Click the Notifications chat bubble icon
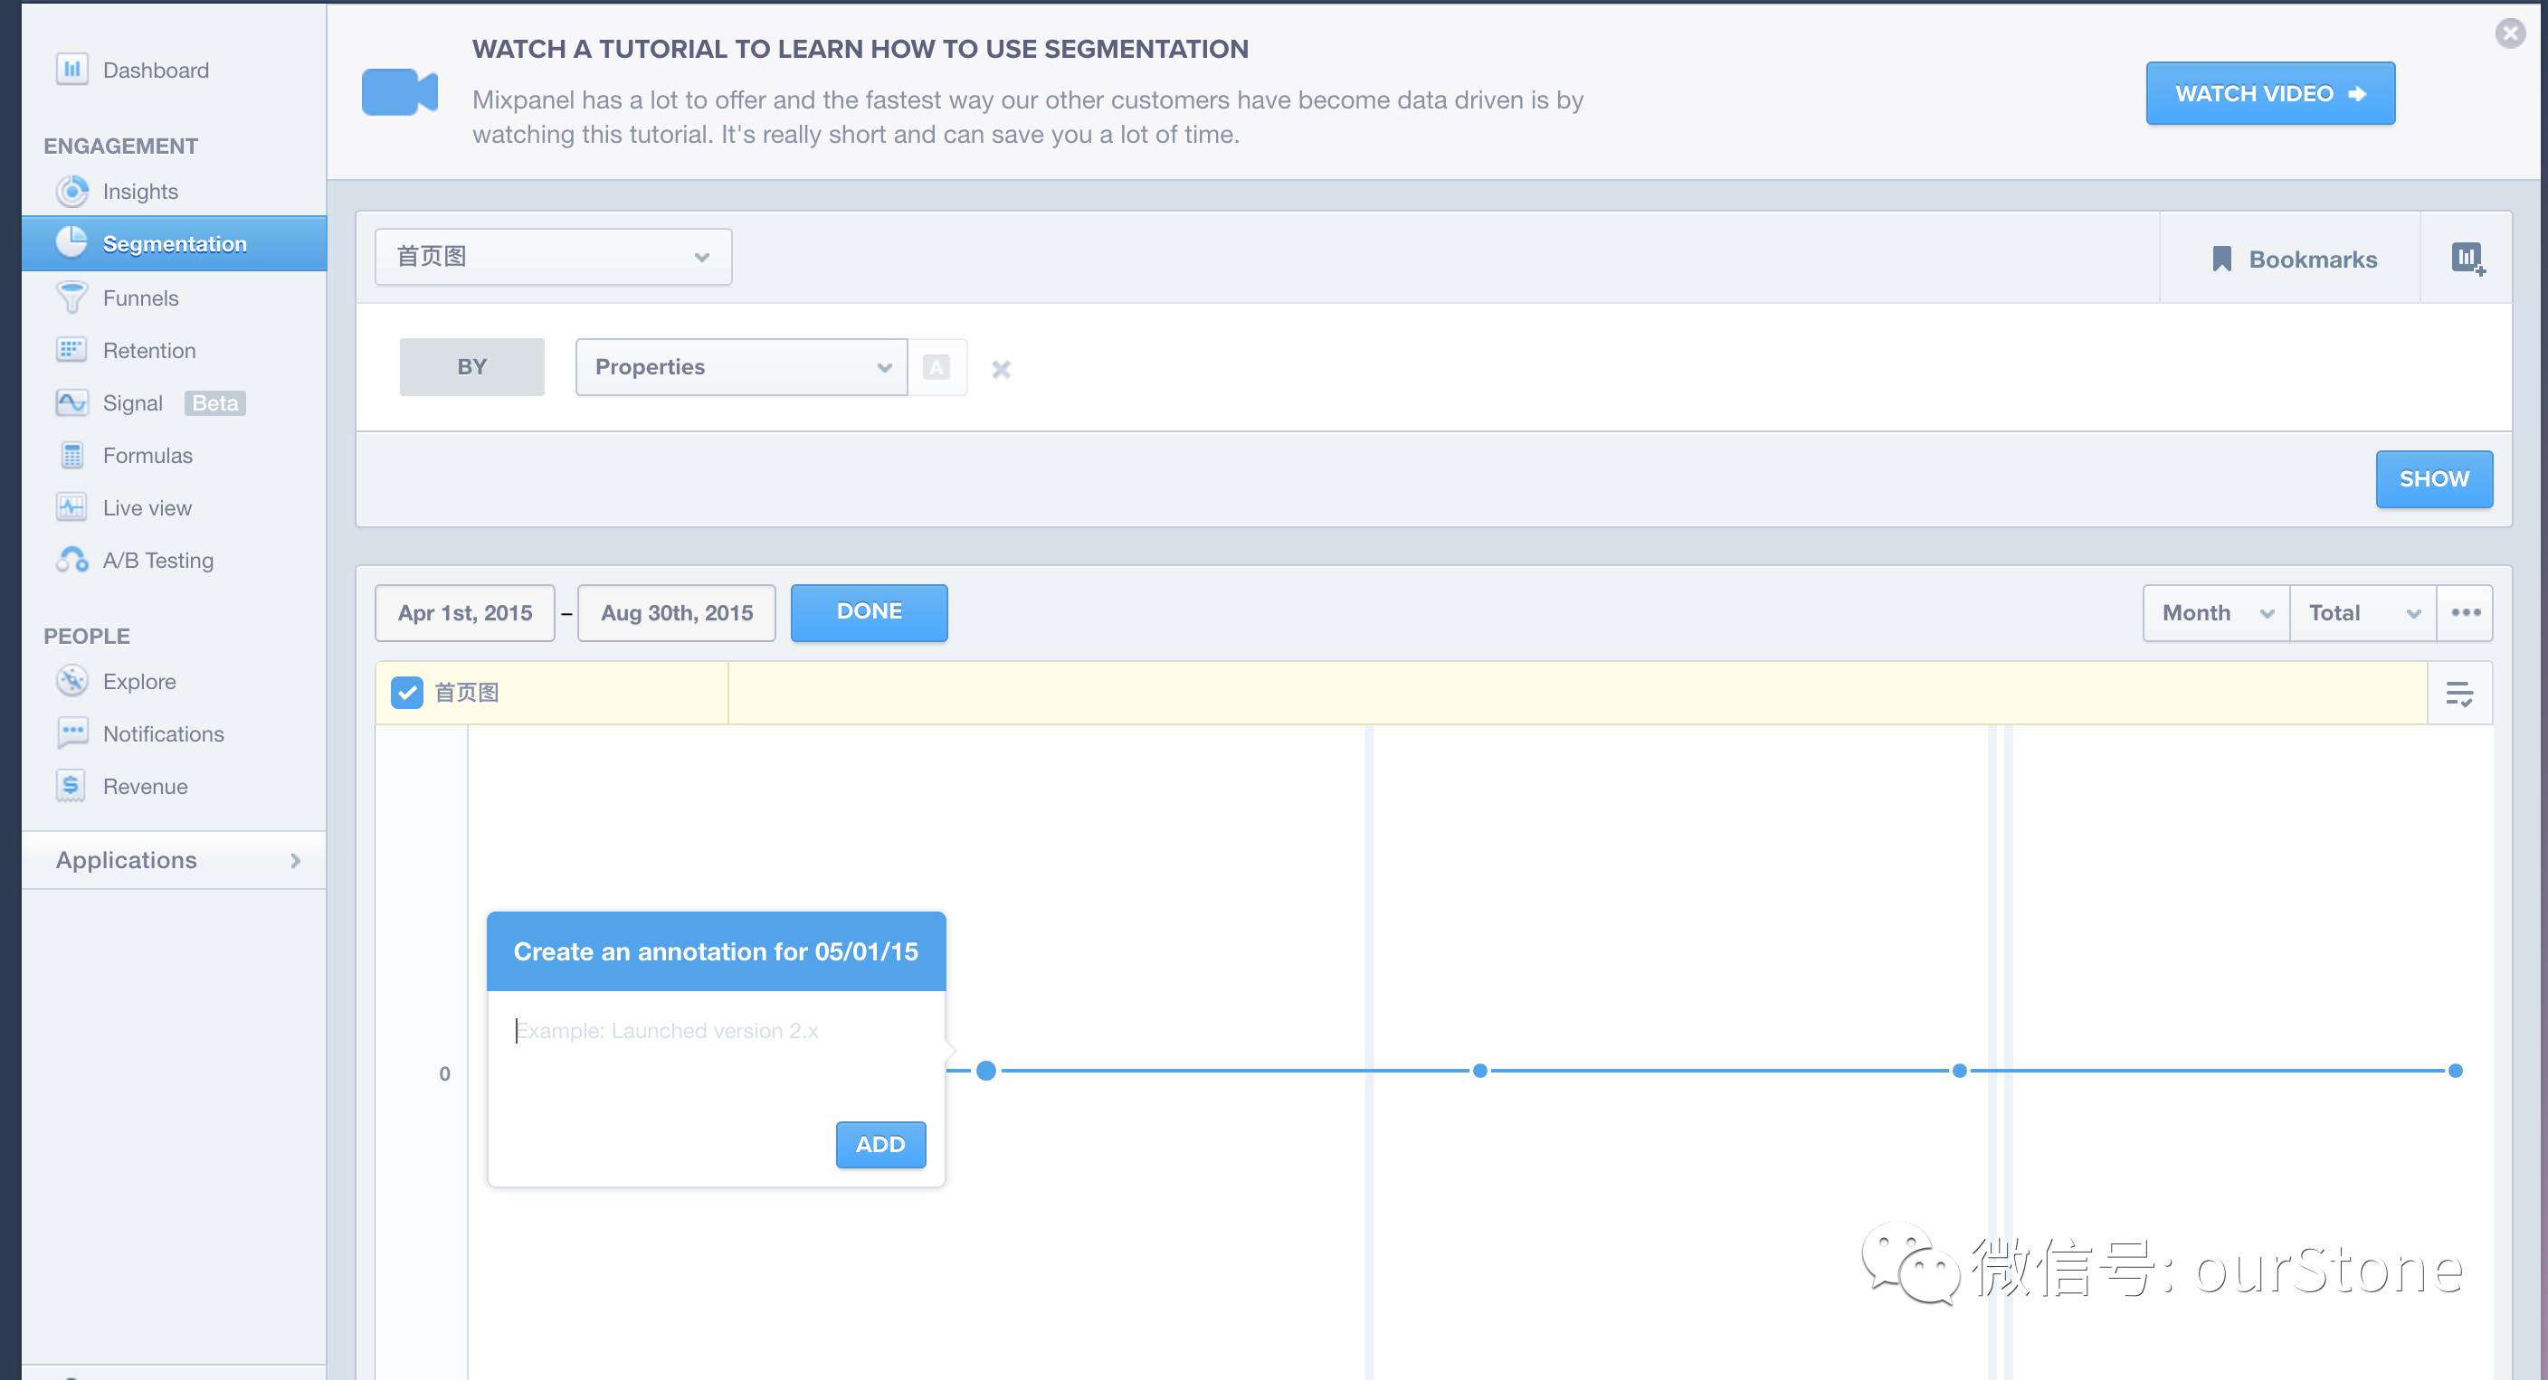 pos(71,733)
